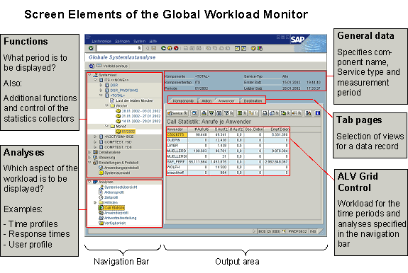Open Last der letzten Minuten entry
Image resolution: width=408 pixels, height=273 pixels.
[135, 100]
